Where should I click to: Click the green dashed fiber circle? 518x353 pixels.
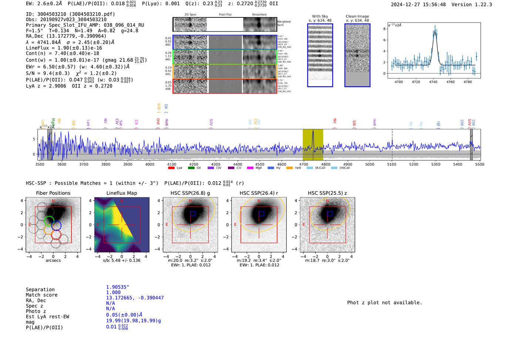coord(49,222)
